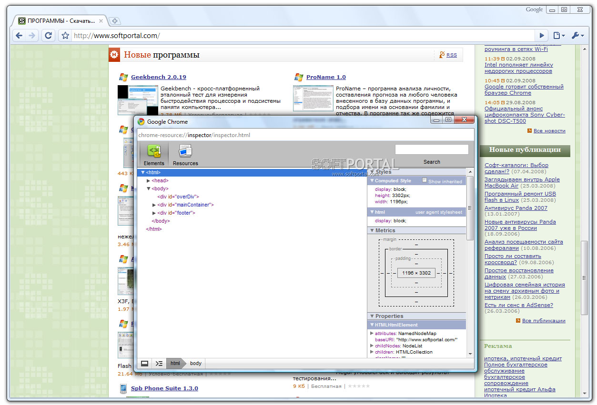
Task: Click the RSS feed icon
Action: click(442, 55)
